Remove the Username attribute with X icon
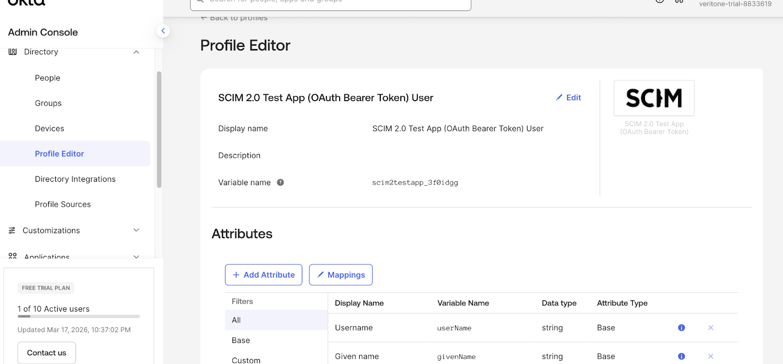 (711, 328)
